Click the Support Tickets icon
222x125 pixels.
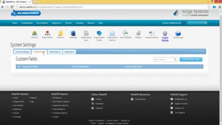(172, 103)
